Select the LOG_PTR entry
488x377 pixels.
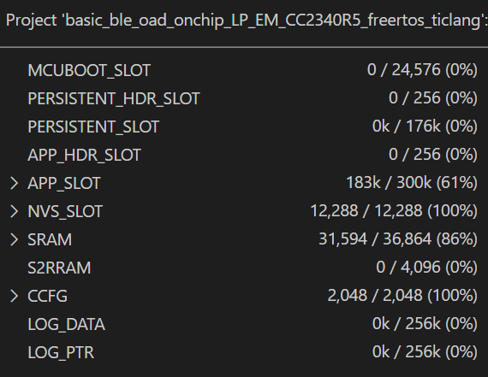(x=244, y=352)
